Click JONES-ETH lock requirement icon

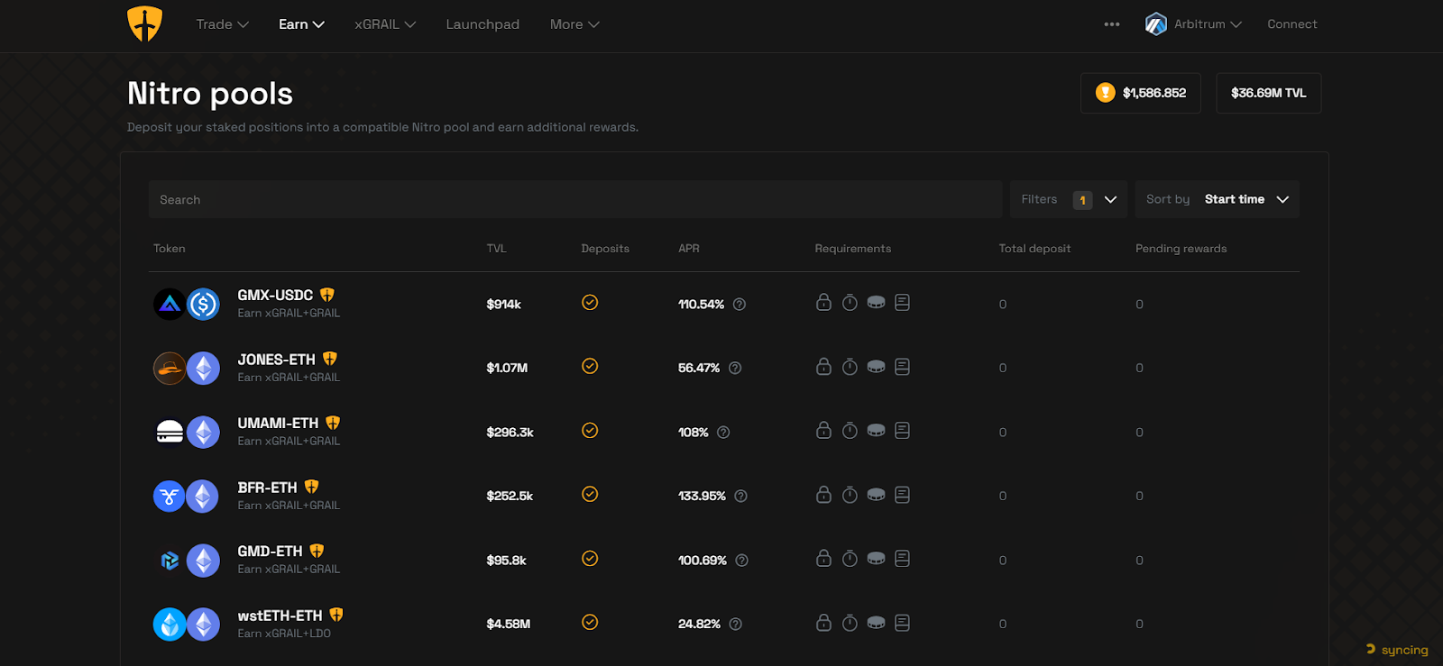click(x=823, y=366)
